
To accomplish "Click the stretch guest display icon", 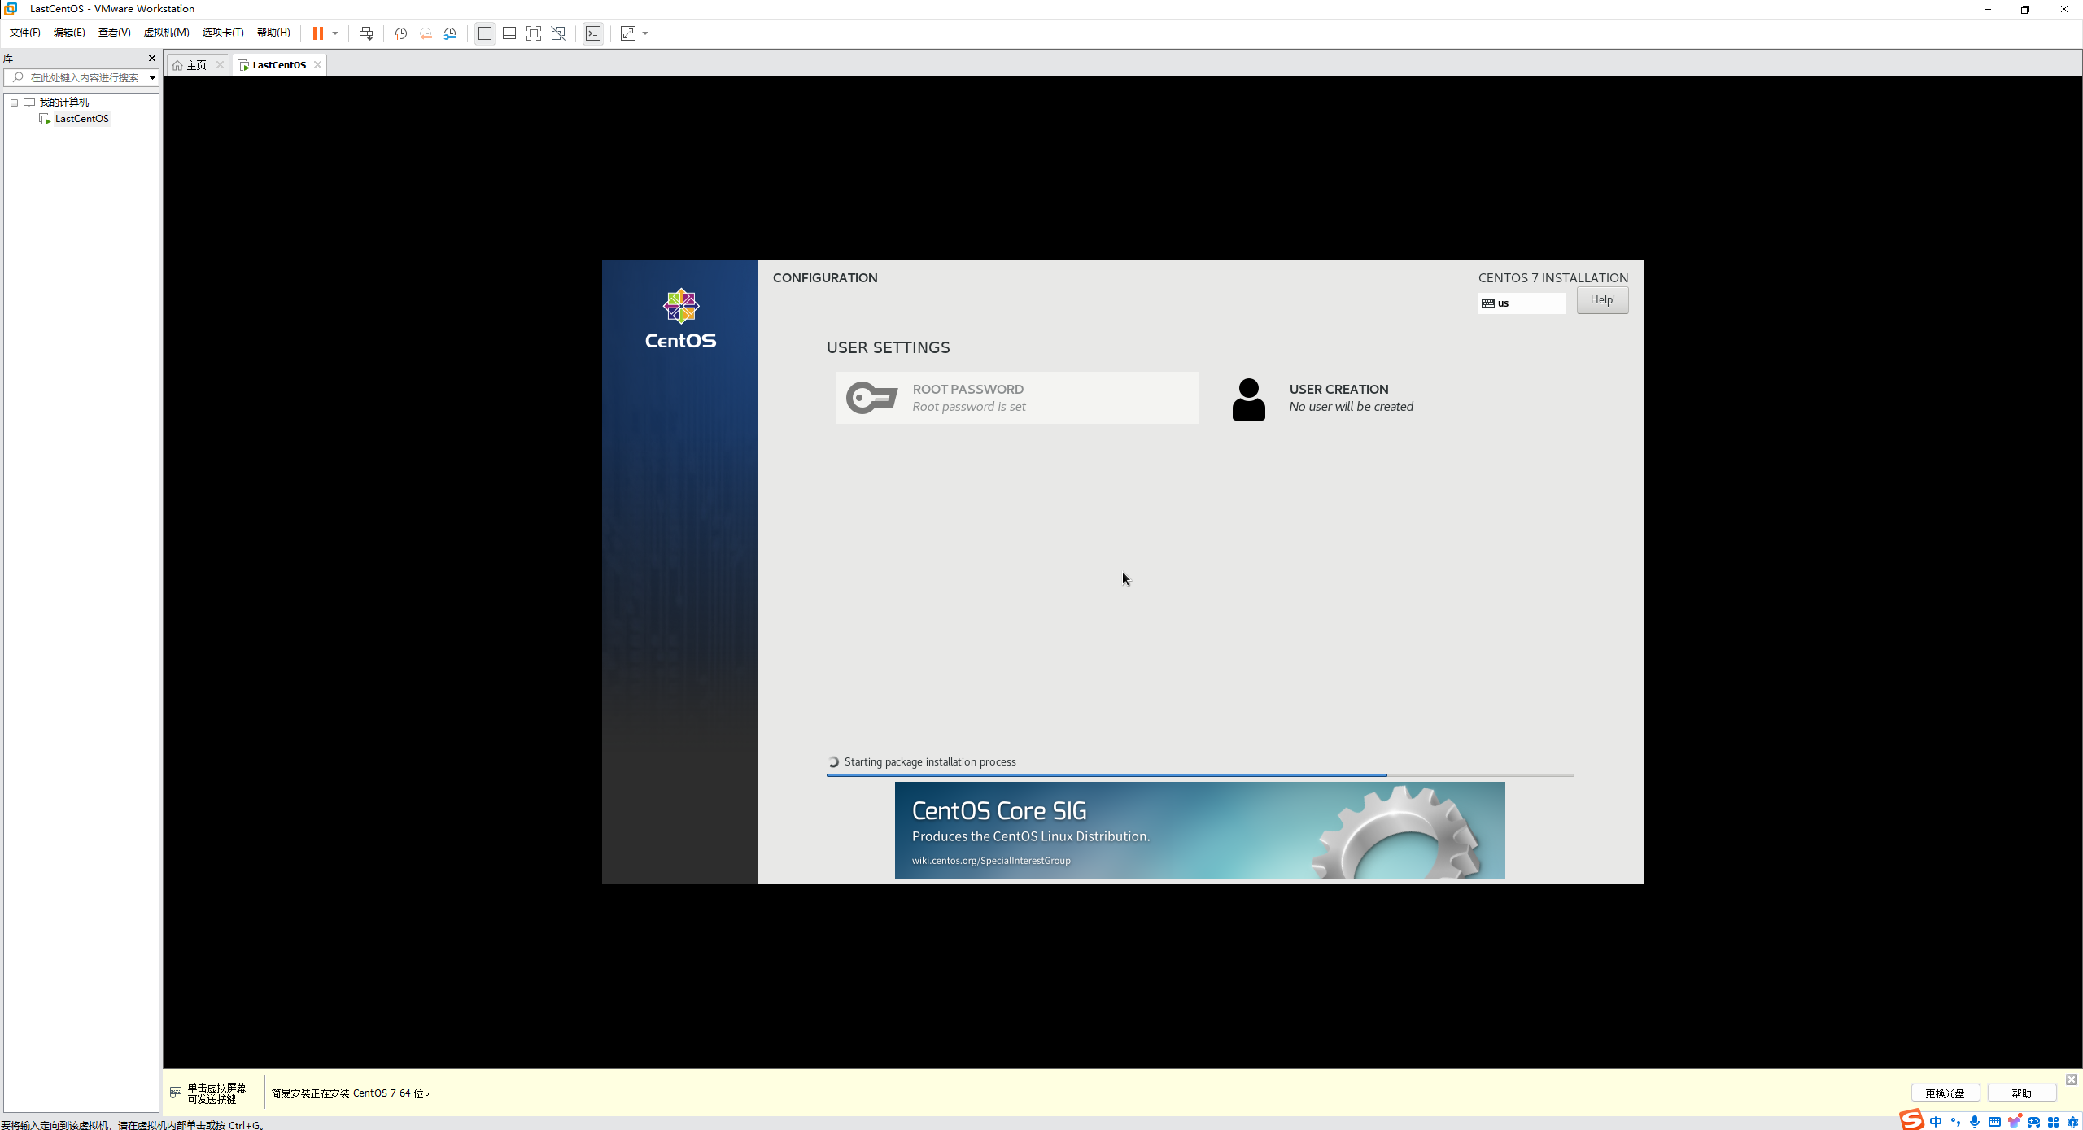I will (x=628, y=33).
